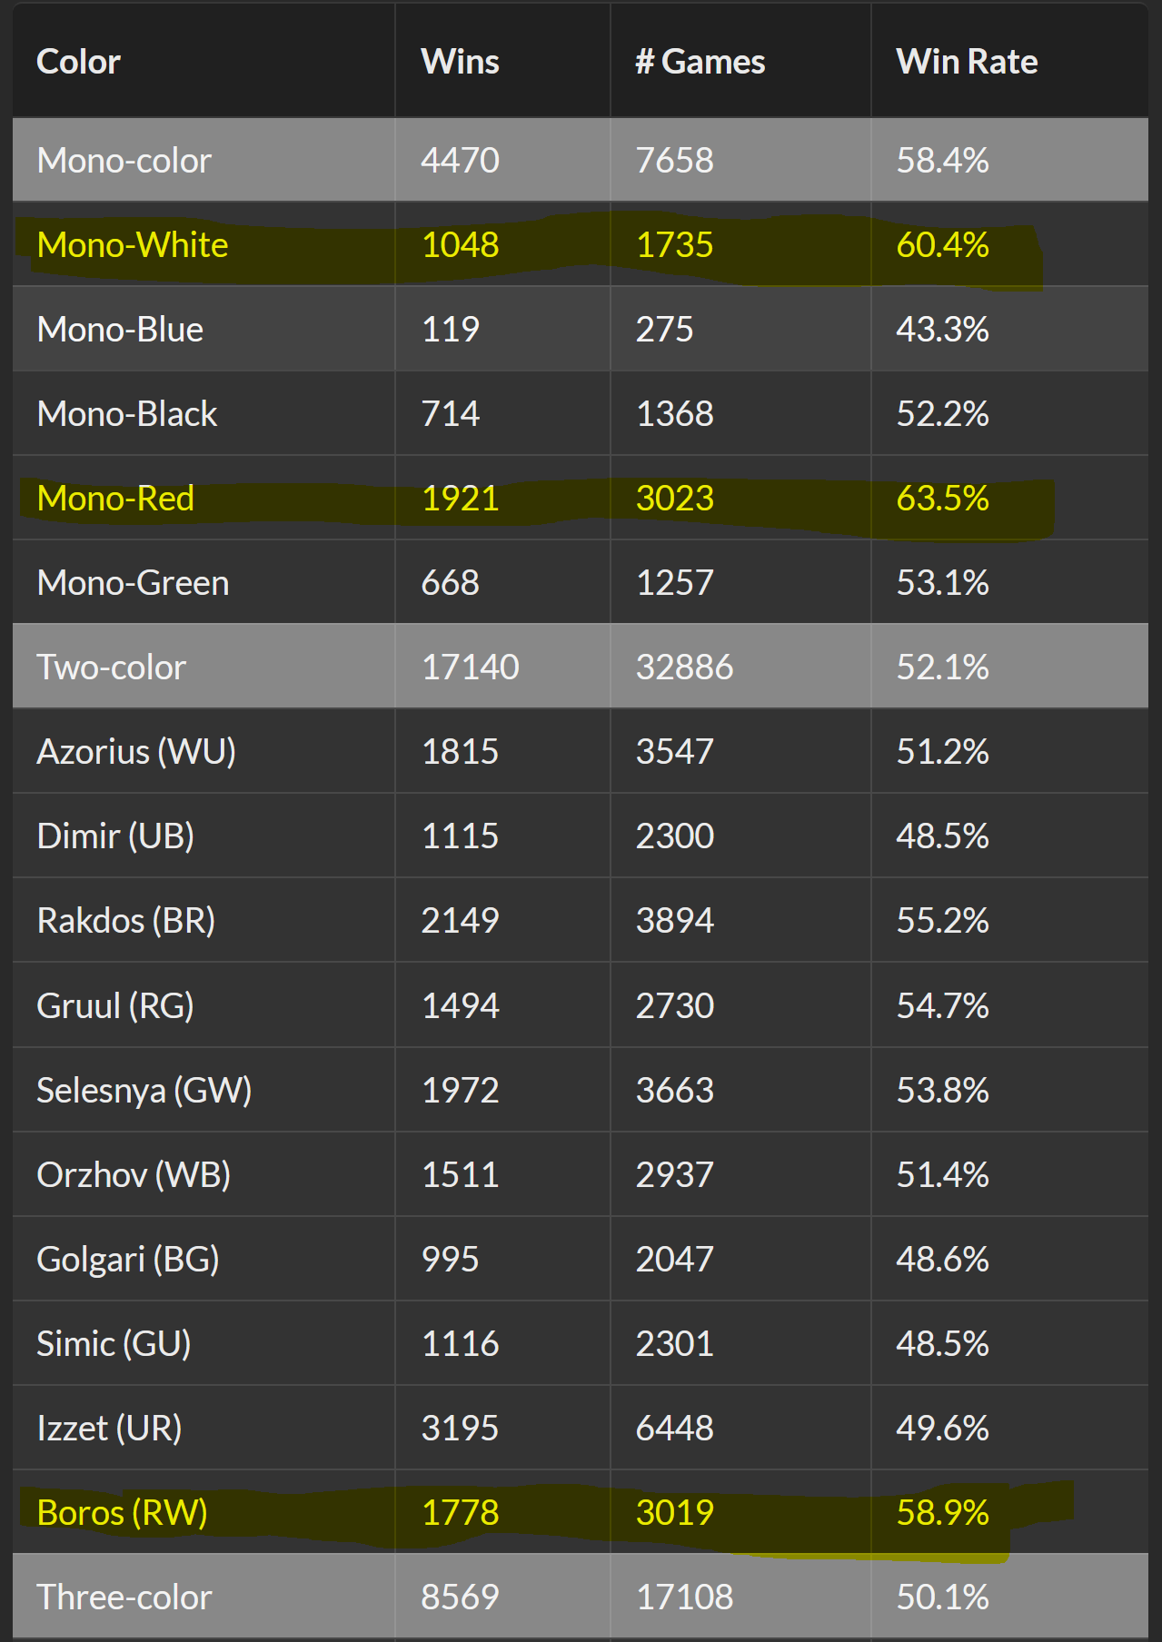Select the highlighted Mono-White row label
This screenshot has width=1162, height=1642.
[x=133, y=245]
